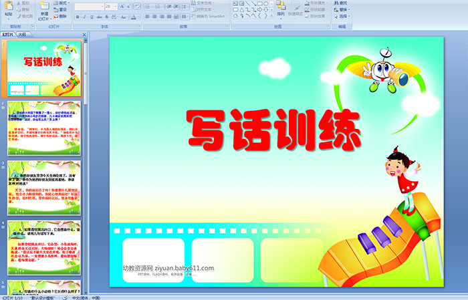Image resolution: width=468 pixels, height=300 pixels.
Task: Switch to the Outline (大纲) pane tab
Action: click(22, 35)
